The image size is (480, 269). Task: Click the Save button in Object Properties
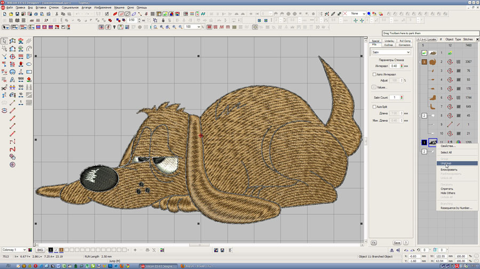tap(397, 243)
